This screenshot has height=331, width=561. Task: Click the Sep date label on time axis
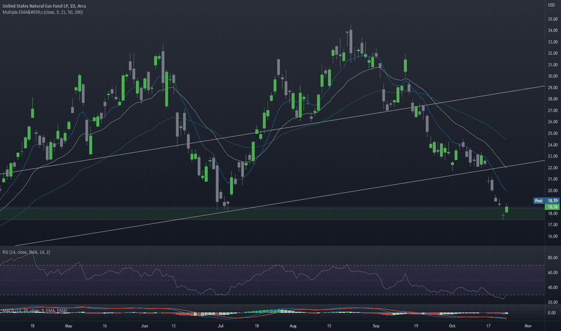coord(376,326)
